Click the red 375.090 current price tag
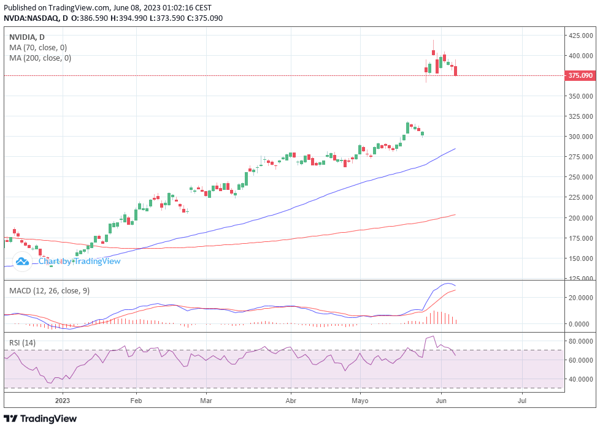This screenshot has width=600, height=430. [x=580, y=75]
